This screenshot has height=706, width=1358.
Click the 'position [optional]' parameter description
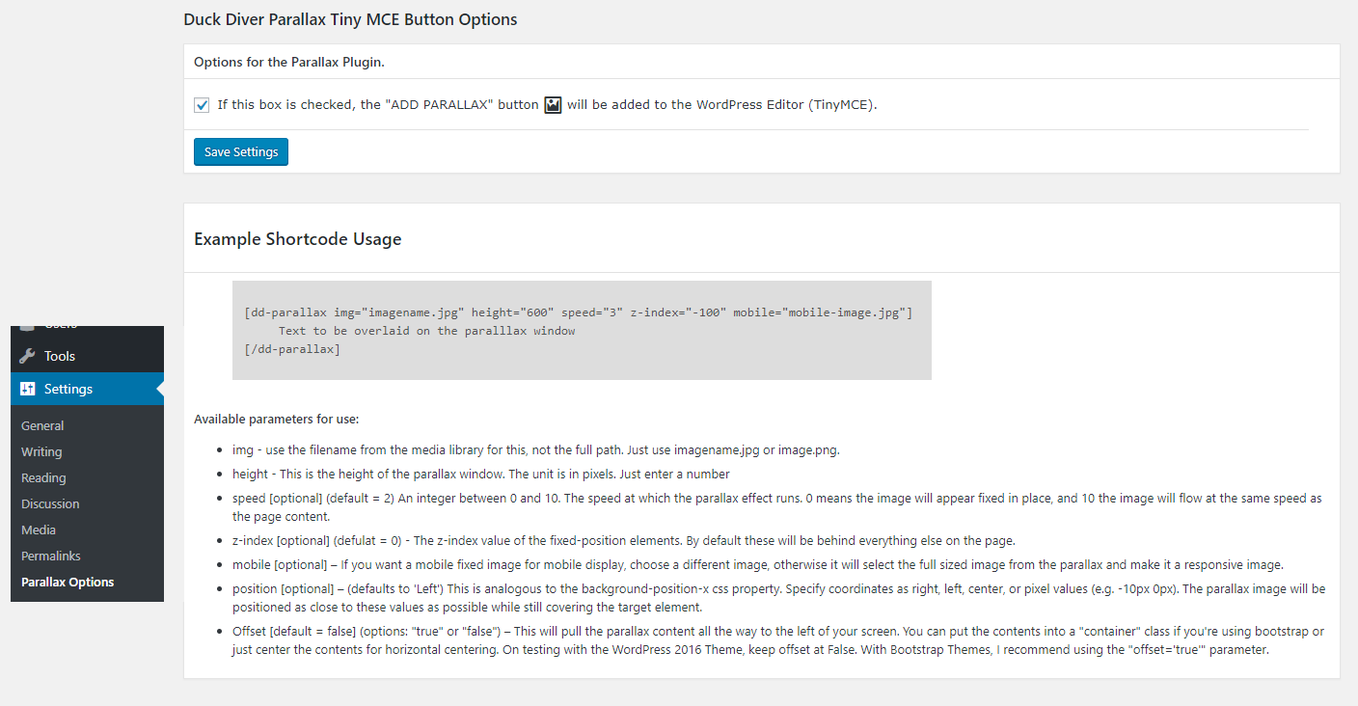[779, 598]
